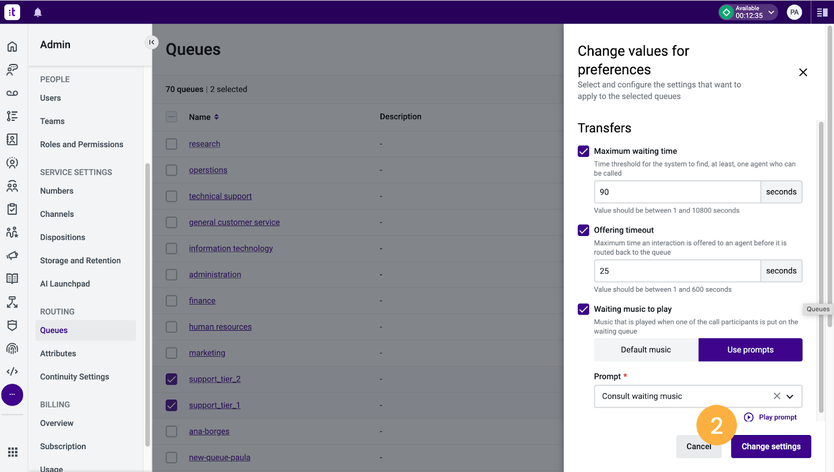Open the shield guardian icon

[x=12, y=325]
